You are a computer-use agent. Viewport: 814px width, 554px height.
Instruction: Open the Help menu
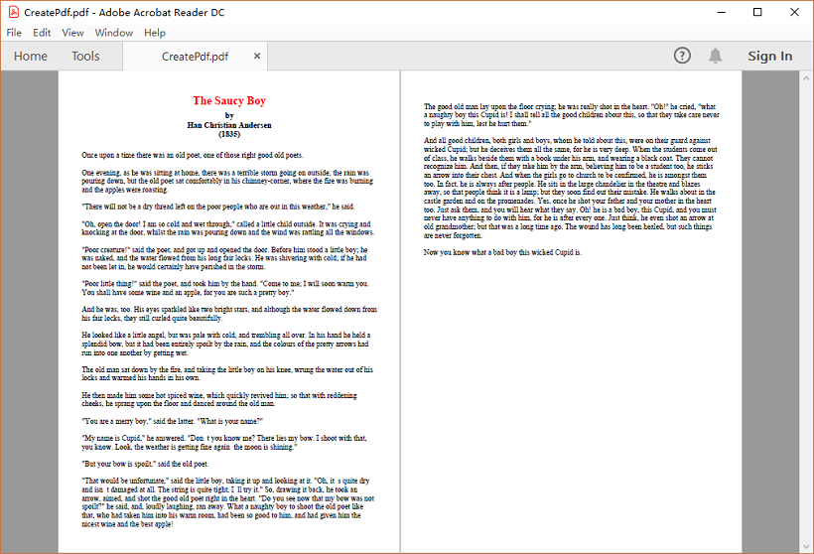coord(155,33)
